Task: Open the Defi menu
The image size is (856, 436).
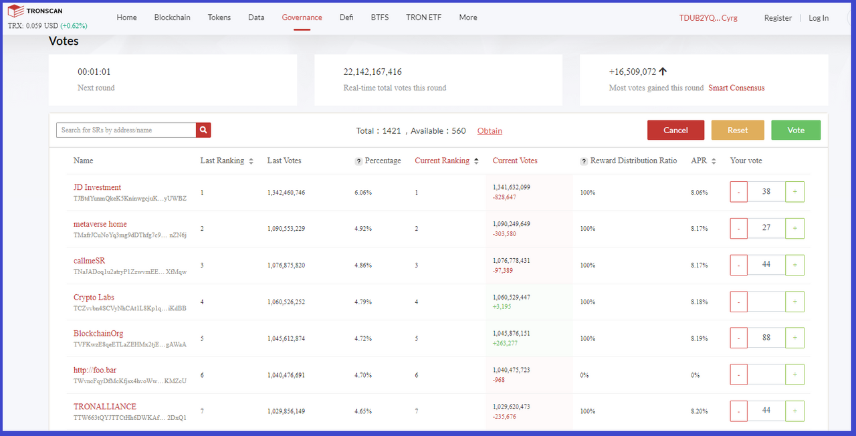Action: pyautogui.click(x=346, y=17)
